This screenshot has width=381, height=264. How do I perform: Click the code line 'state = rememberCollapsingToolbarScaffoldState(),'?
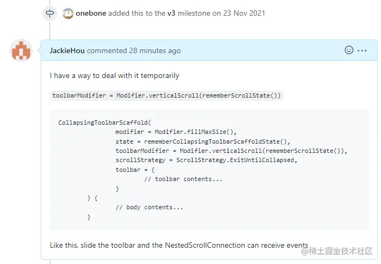203,141
